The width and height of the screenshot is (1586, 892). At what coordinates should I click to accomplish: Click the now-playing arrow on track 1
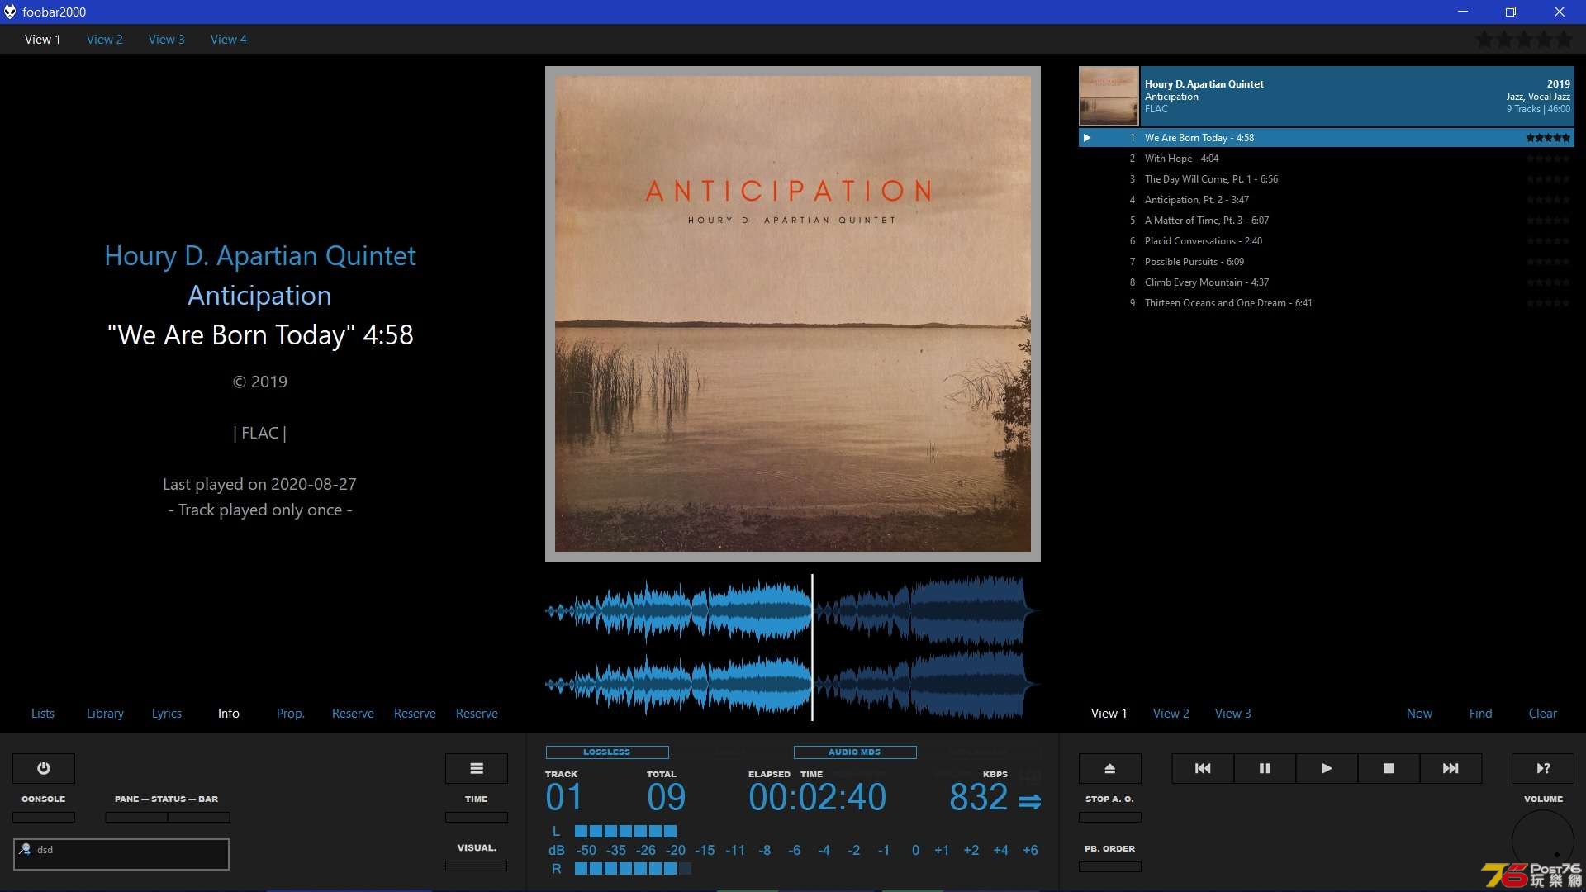tap(1087, 138)
